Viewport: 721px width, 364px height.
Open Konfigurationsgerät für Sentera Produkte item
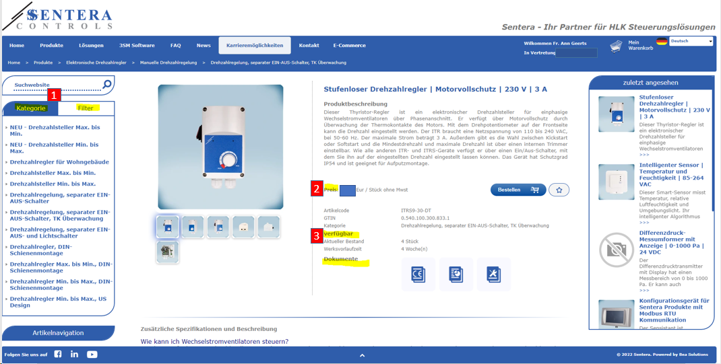674,310
